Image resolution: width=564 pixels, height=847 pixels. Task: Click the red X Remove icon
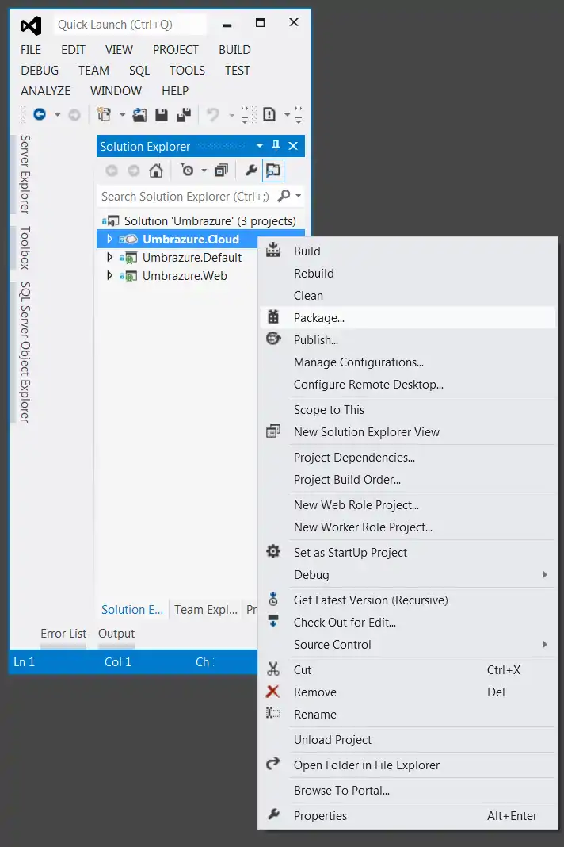pyautogui.click(x=273, y=691)
